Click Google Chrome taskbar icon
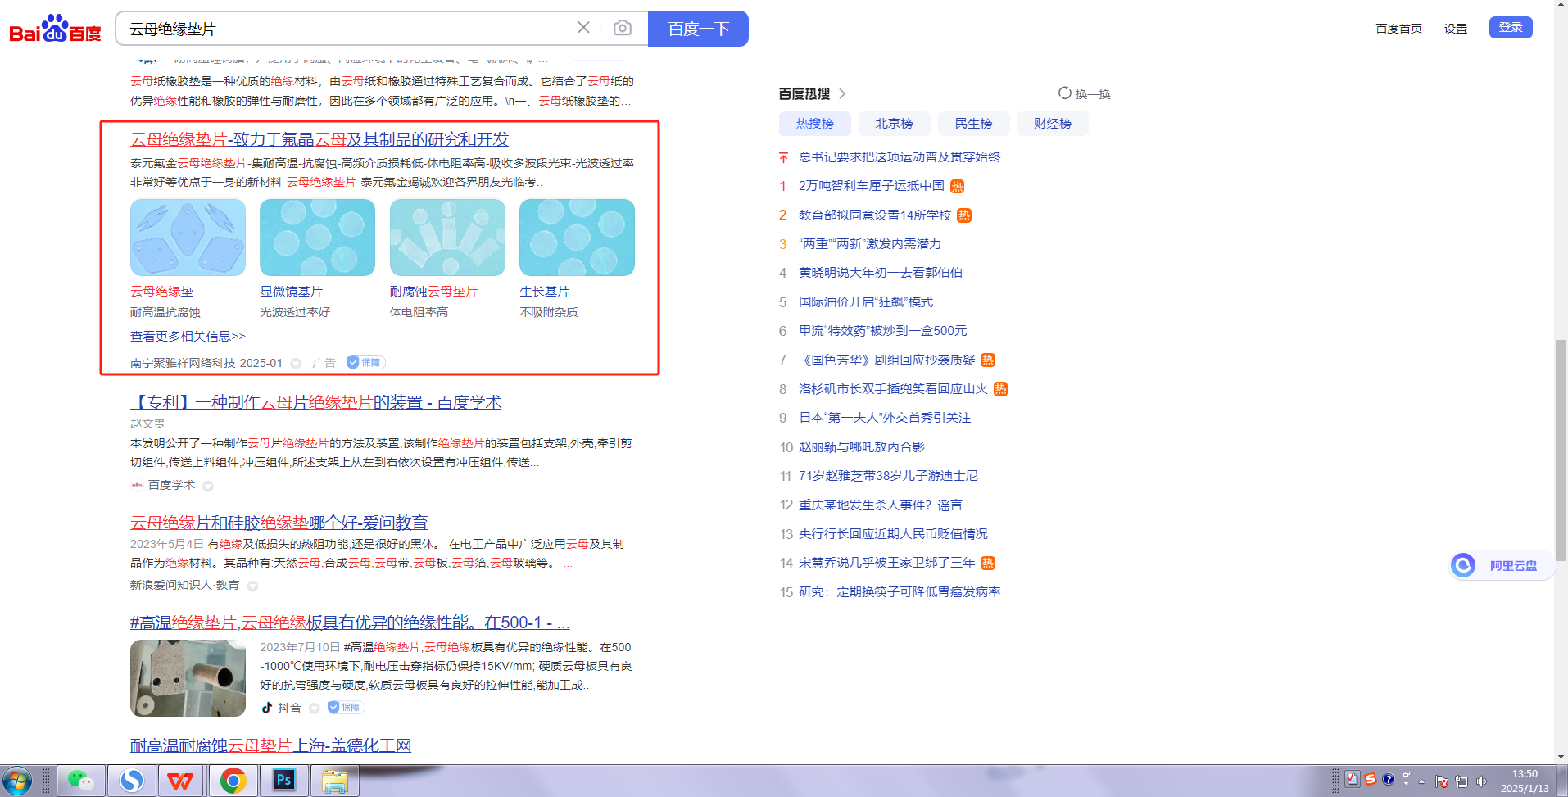The image size is (1568, 797). 233,781
